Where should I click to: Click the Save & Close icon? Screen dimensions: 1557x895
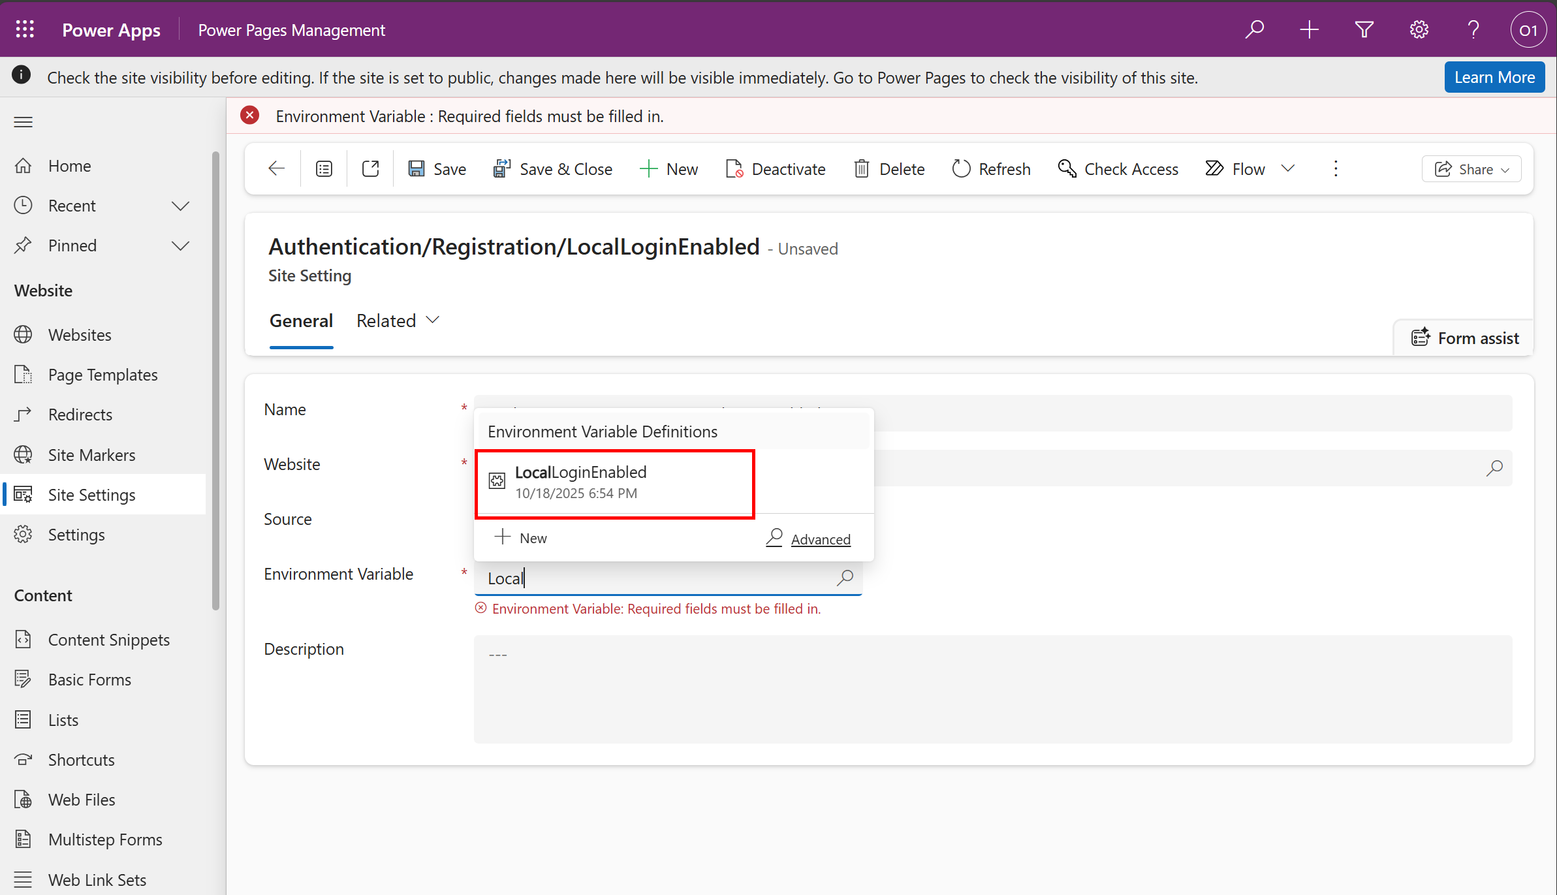pyautogui.click(x=501, y=168)
